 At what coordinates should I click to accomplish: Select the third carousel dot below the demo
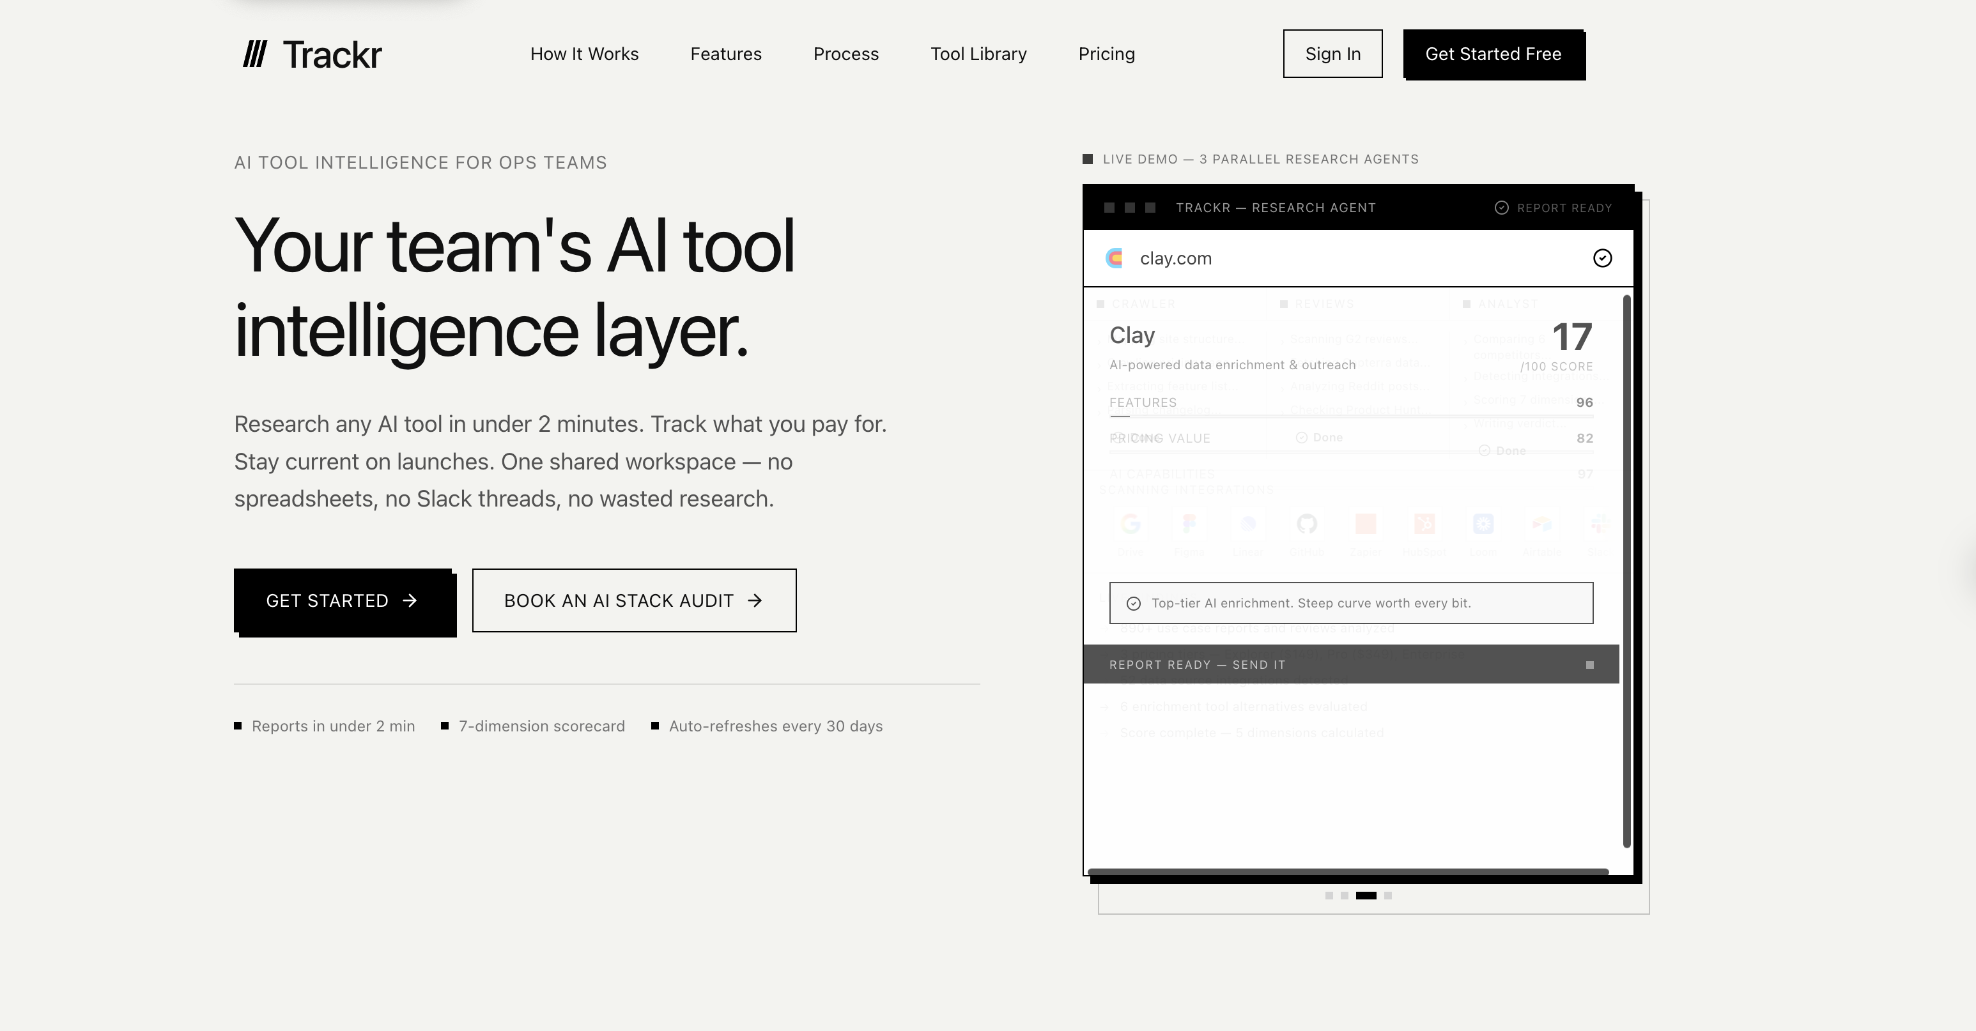1368,896
